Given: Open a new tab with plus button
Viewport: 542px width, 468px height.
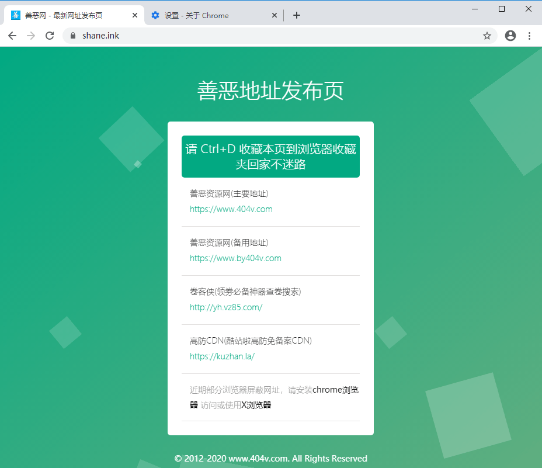Looking at the screenshot, I should pos(297,15).
